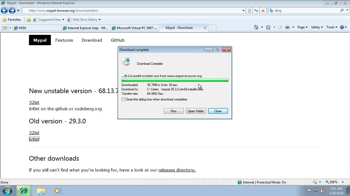Click 32bit link under unstable version
Image resolution: width=350 pixels, height=196 pixels.
pyautogui.click(x=34, y=102)
